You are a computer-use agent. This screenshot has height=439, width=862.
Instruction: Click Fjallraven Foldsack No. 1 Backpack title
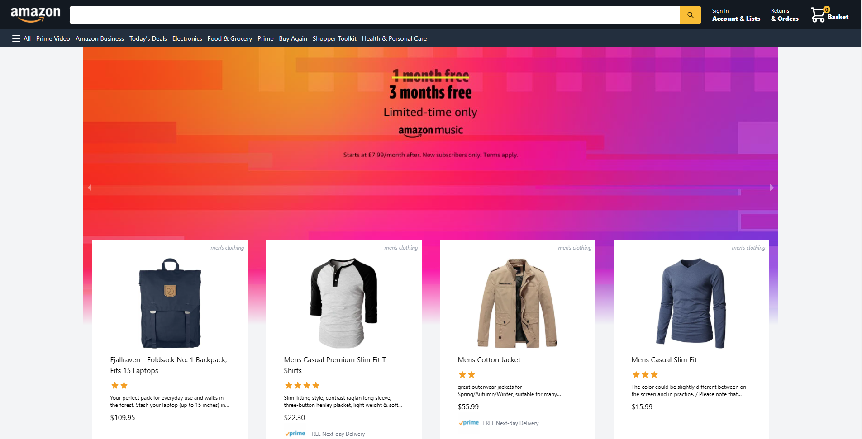pyautogui.click(x=168, y=365)
